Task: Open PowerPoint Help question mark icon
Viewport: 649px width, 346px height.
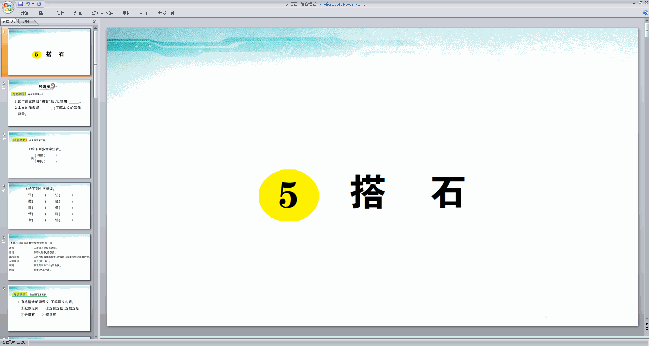Action: [x=646, y=13]
